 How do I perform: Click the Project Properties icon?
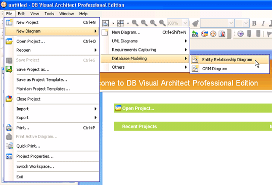click(9, 156)
